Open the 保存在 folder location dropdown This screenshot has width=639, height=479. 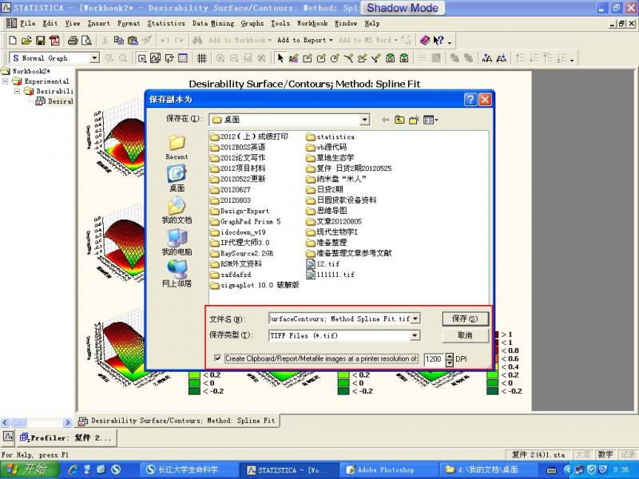pos(365,120)
